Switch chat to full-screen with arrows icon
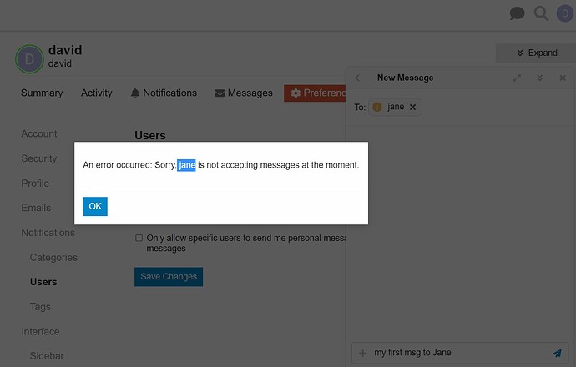576x367 pixels. click(517, 78)
